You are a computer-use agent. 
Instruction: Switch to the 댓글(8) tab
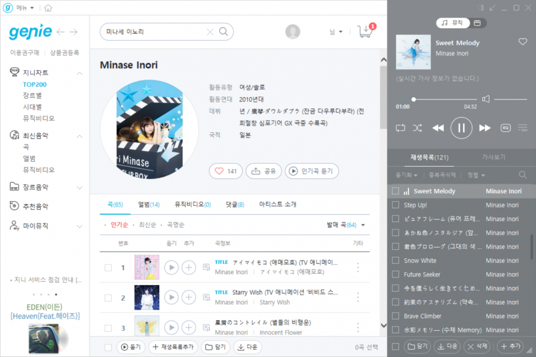[235, 205]
